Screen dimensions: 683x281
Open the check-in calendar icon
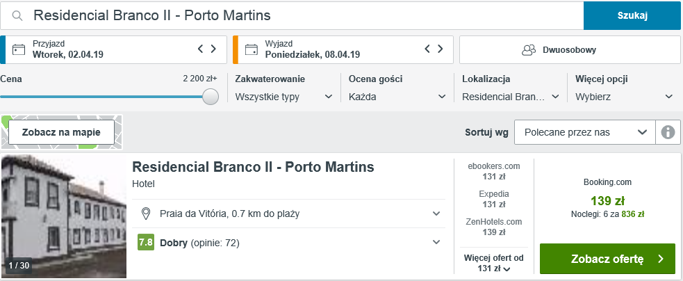coord(18,49)
